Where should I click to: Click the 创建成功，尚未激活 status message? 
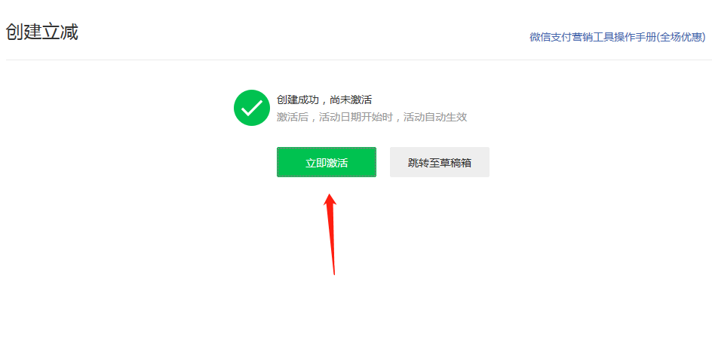[x=324, y=100]
